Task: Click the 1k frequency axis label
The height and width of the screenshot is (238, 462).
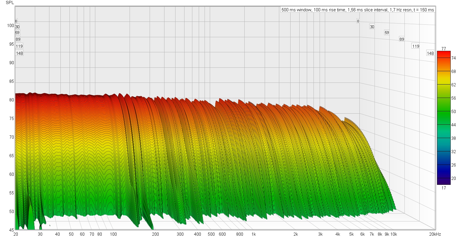Action: (254, 234)
